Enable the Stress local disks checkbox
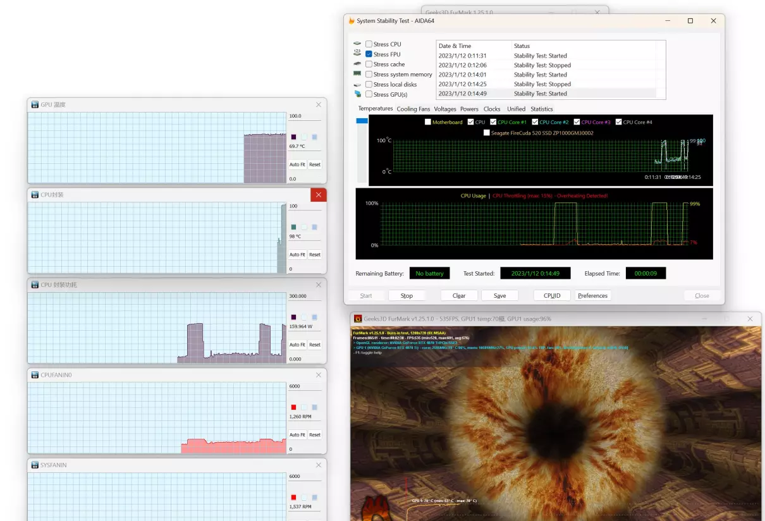Image resolution: width=765 pixels, height=521 pixels. click(369, 85)
